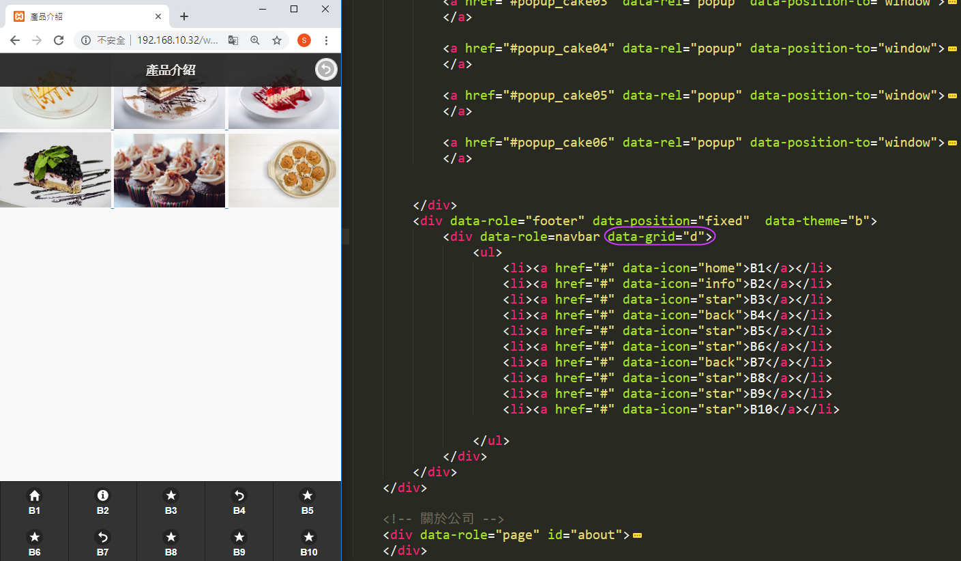Bookmark this page with the star icon
961x561 pixels.
[277, 40]
